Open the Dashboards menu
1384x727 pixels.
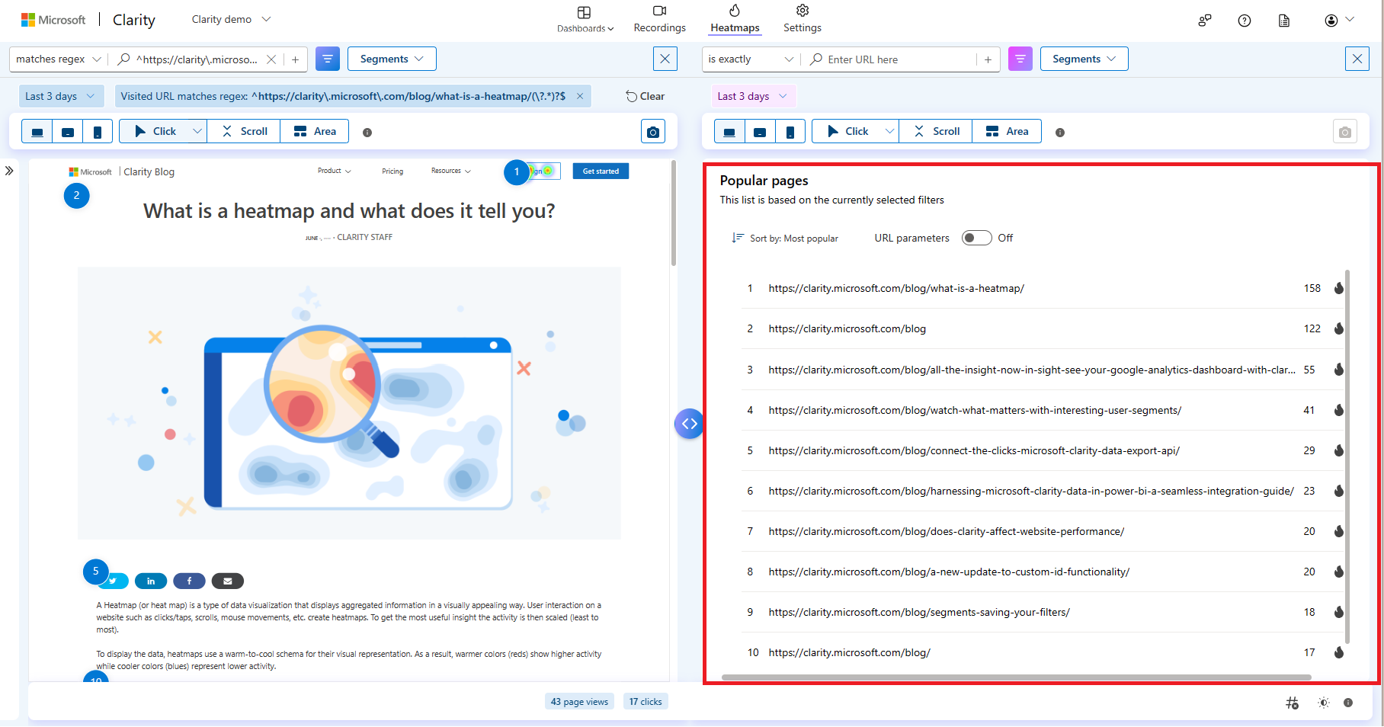pos(585,20)
